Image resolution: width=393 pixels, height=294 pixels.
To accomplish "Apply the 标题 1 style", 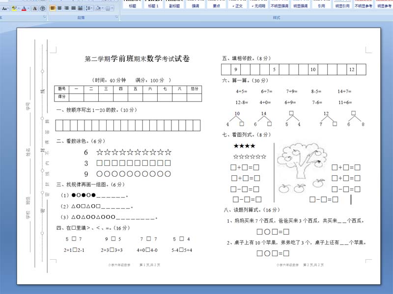I will (x=153, y=5).
